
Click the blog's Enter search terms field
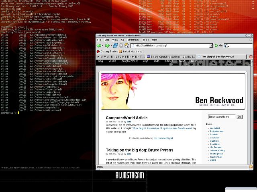pos(221,117)
